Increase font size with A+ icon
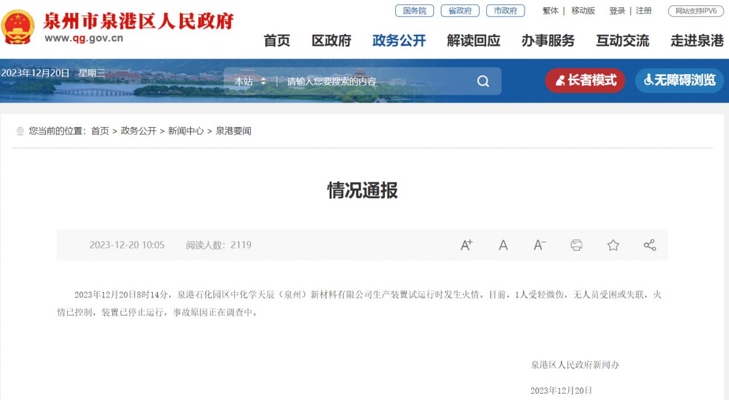This screenshot has width=729, height=400. click(x=466, y=245)
